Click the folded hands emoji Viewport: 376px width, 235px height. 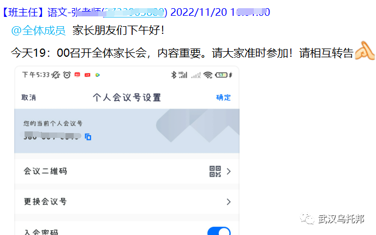[365, 51]
